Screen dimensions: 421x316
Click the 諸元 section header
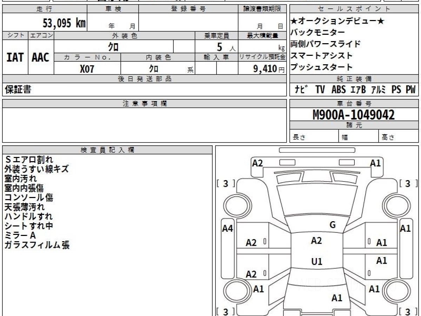354,125
